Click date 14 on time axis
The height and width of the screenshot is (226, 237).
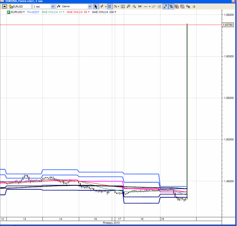61,219
